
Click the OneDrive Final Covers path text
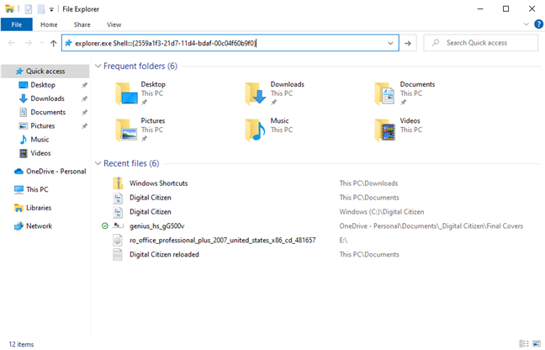click(431, 226)
